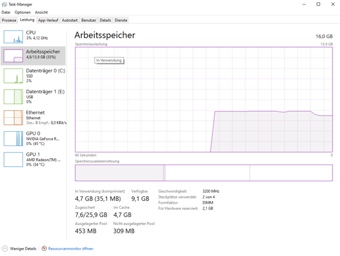Screen dimensions: 340x256
Task: Click the CPU mini graph thumbnail
Action: pos(13,37)
